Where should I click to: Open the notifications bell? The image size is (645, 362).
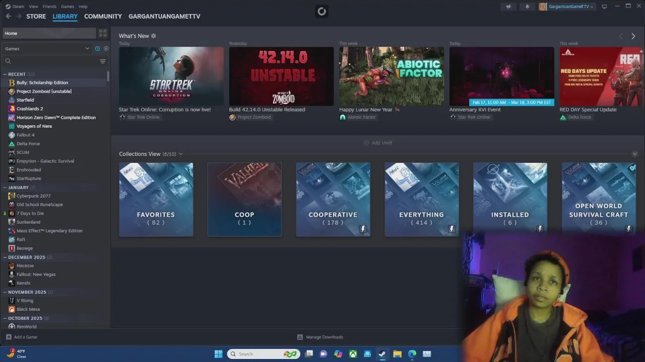coord(527,7)
